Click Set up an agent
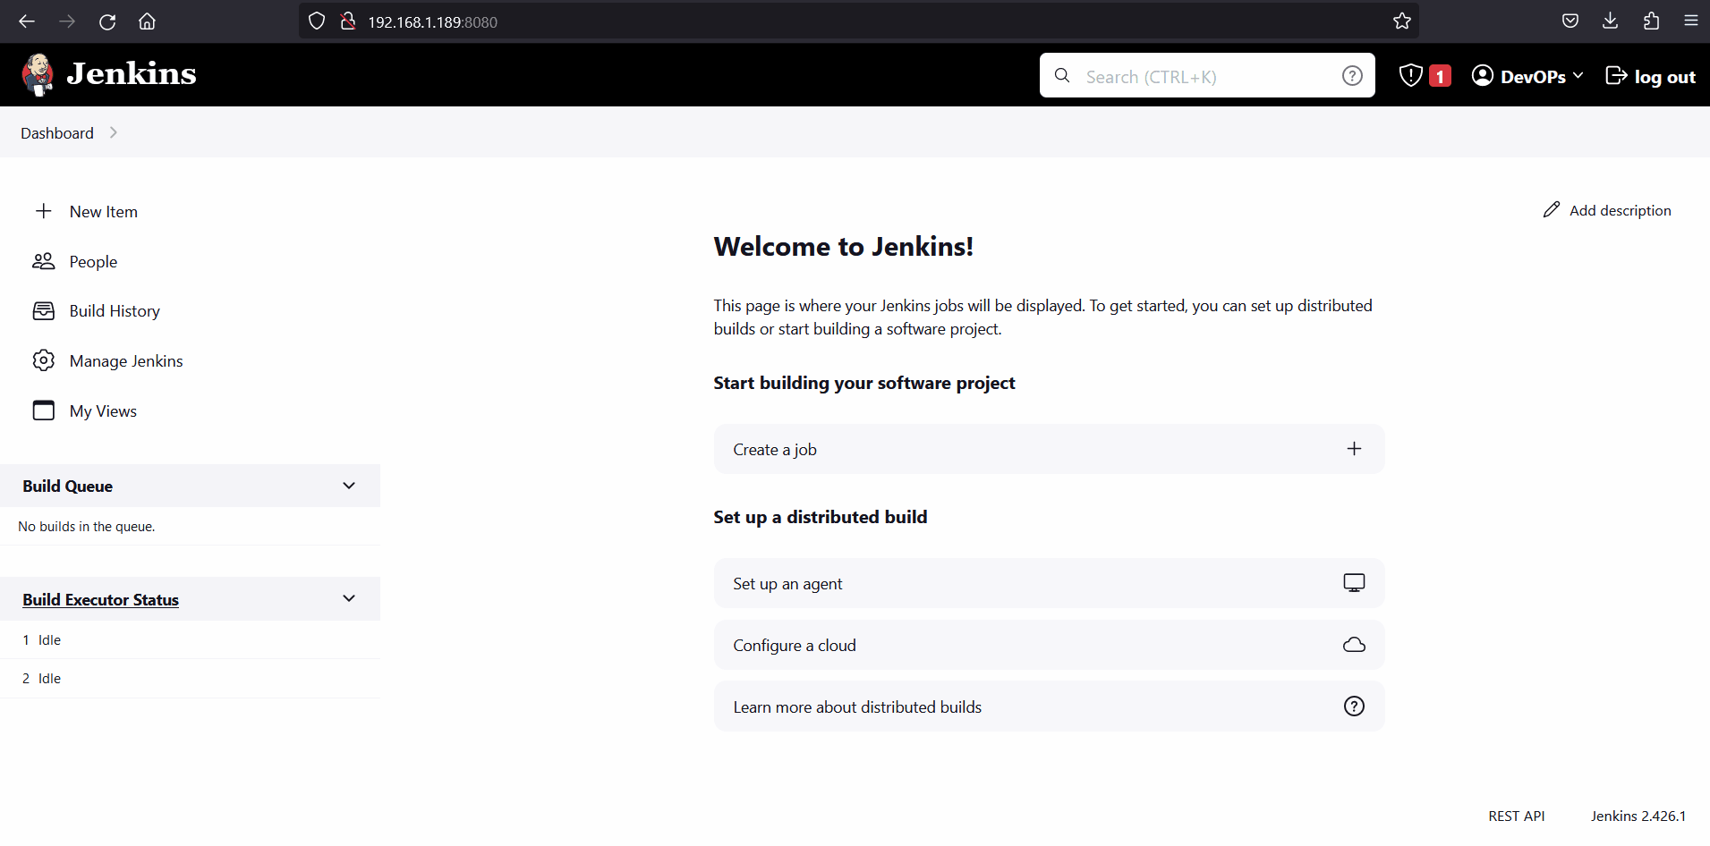The height and width of the screenshot is (846, 1710). point(1049,583)
